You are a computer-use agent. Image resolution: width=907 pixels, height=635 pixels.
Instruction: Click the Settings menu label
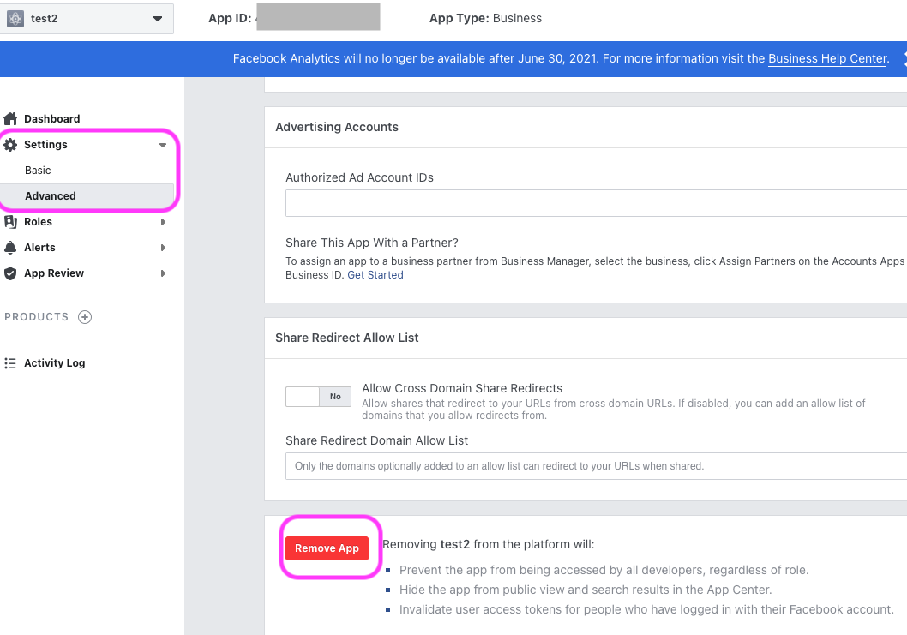click(45, 145)
